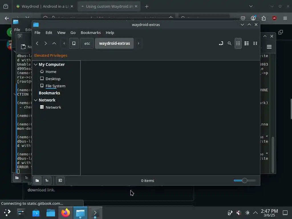Open the Go menu
This screenshot has height=219, width=292.
point(73,33)
